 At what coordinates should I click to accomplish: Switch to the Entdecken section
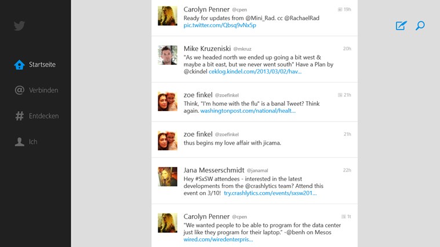[44, 116]
